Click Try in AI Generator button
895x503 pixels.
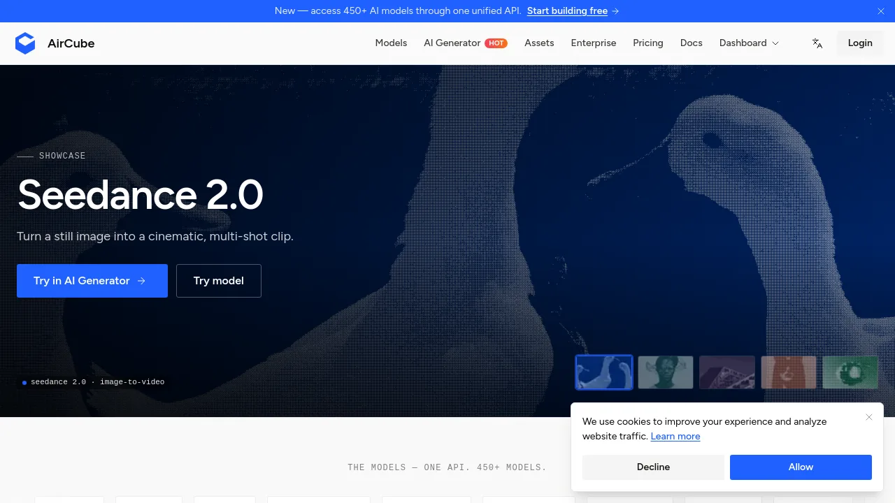(x=92, y=281)
